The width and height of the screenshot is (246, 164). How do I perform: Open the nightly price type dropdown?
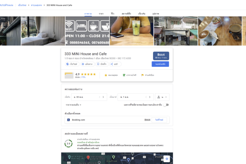coord(73,105)
